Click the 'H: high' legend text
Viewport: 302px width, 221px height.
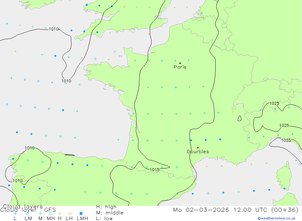coord(106,207)
